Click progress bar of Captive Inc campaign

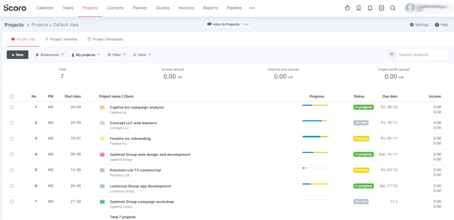point(317,105)
